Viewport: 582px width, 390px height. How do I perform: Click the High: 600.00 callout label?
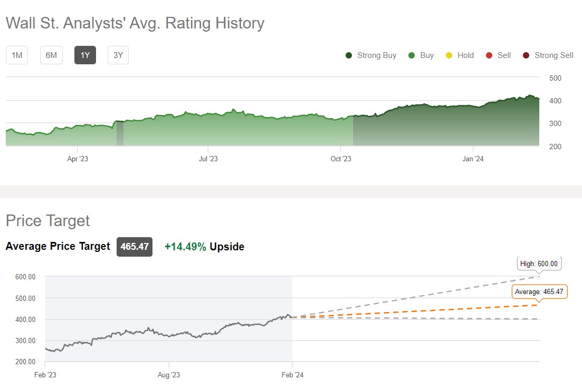(x=539, y=264)
